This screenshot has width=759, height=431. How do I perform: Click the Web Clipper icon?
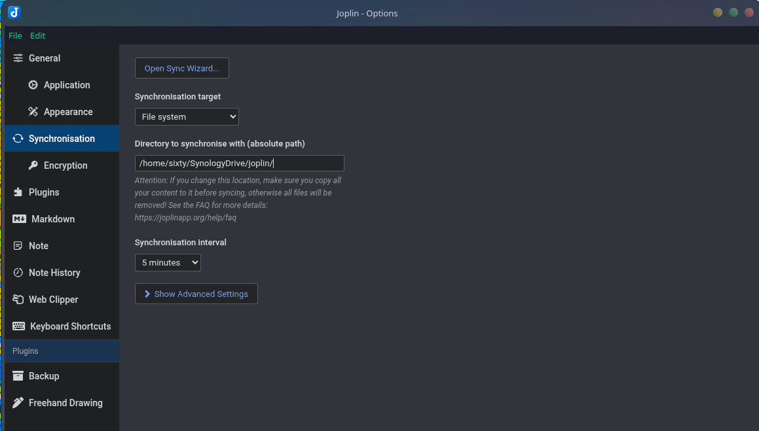(x=18, y=300)
